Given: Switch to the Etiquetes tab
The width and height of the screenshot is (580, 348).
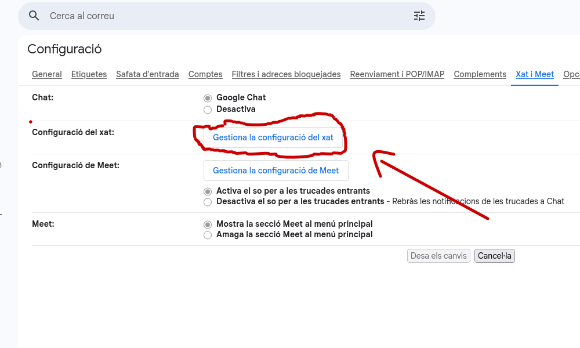Looking at the screenshot, I should point(89,74).
